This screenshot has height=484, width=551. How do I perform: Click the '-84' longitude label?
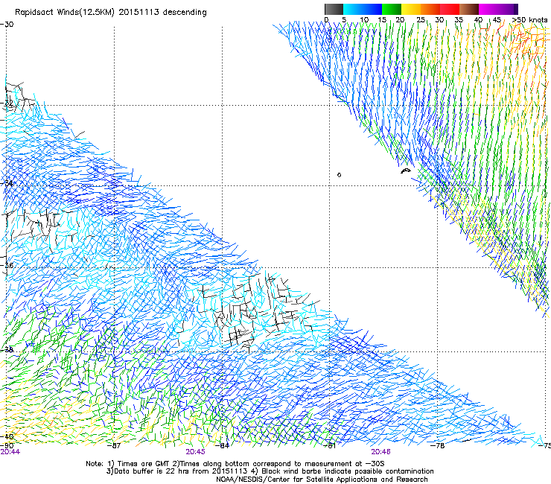point(222,445)
